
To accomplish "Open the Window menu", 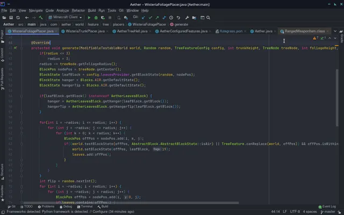I will click(132, 11).
